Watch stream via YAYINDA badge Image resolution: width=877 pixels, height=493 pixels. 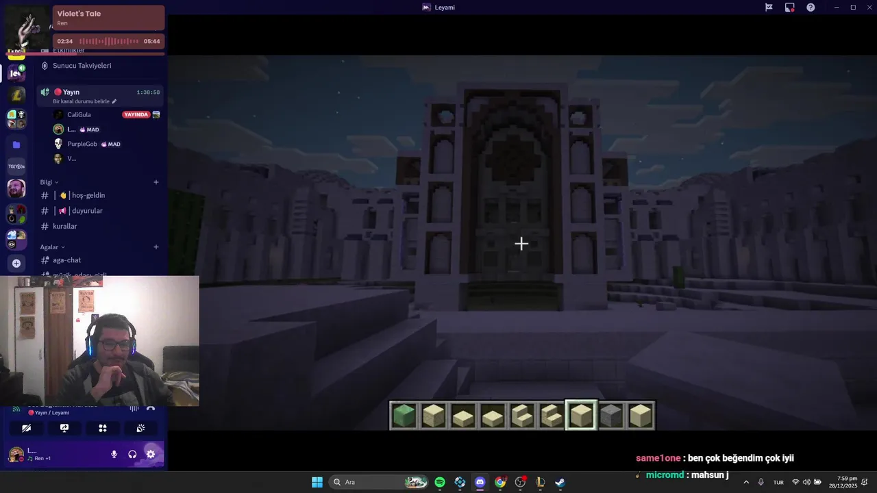[x=136, y=114]
